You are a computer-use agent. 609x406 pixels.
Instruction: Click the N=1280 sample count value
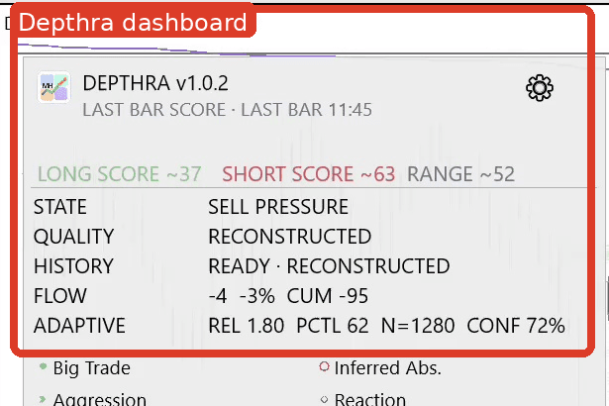tap(418, 326)
